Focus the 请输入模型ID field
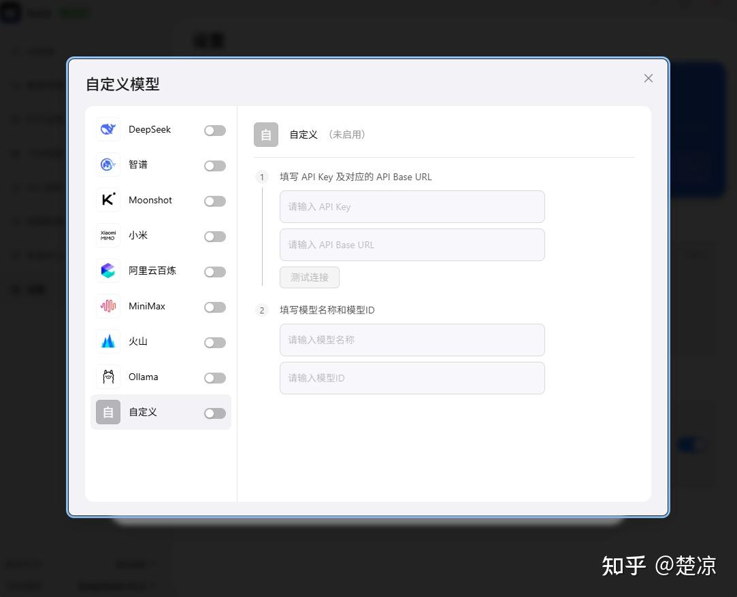This screenshot has width=737, height=597. (x=412, y=378)
